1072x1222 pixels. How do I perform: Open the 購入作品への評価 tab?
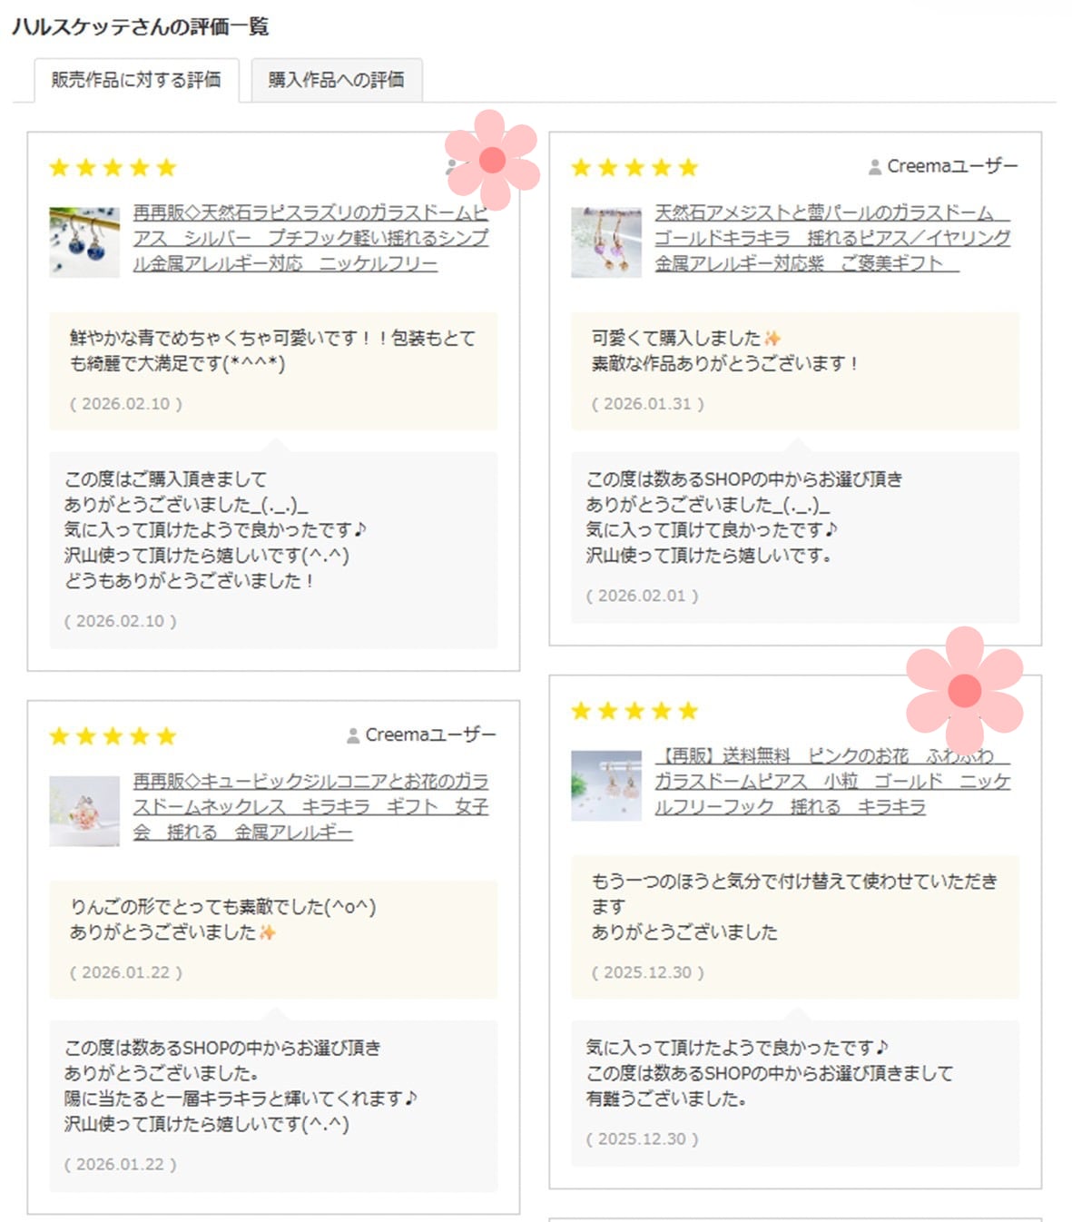click(x=336, y=80)
